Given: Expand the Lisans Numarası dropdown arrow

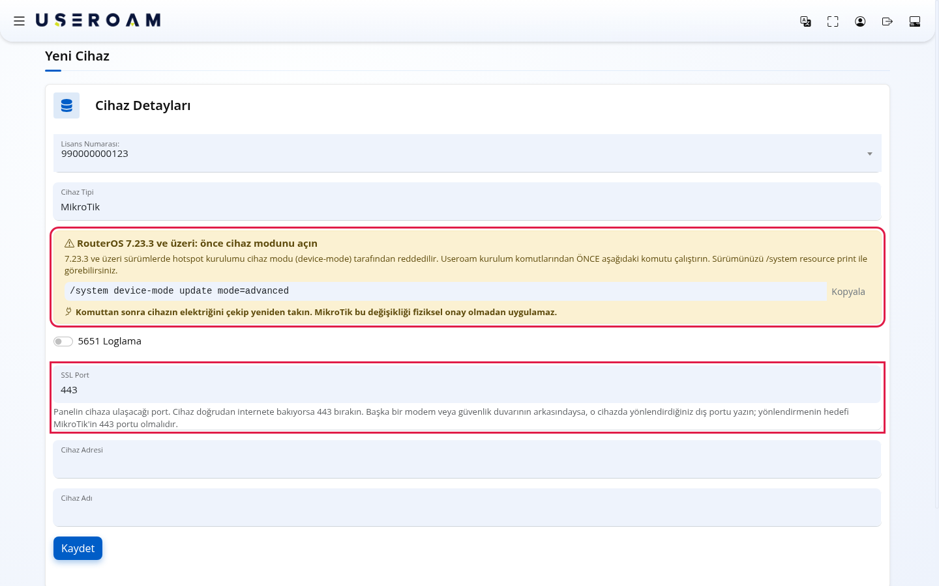Looking at the screenshot, I should 870,154.
